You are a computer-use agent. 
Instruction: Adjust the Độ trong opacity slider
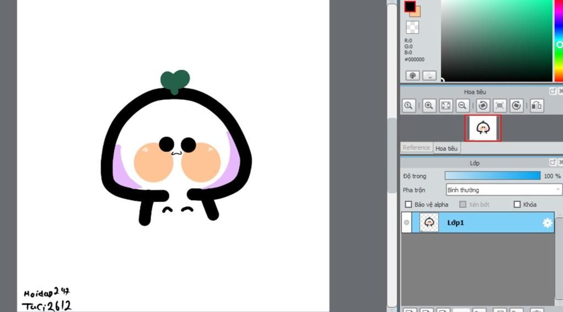[x=492, y=176]
